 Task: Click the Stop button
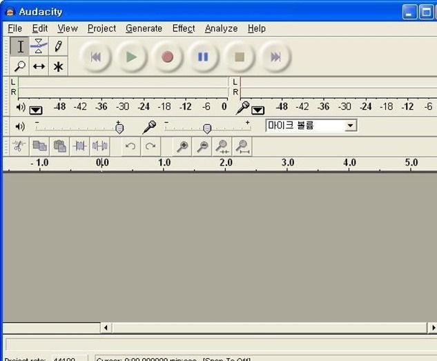coord(240,57)
